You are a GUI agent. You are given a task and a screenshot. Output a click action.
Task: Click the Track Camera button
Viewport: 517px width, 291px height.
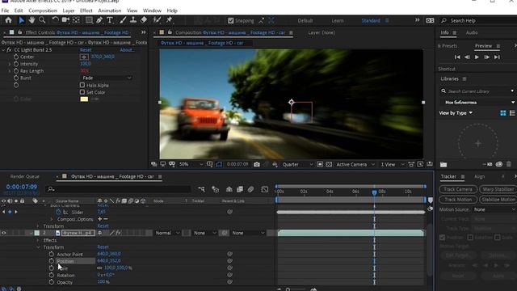click(x=458, y=189)
